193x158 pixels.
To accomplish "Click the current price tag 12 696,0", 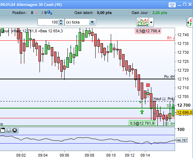I will (185, 112).
